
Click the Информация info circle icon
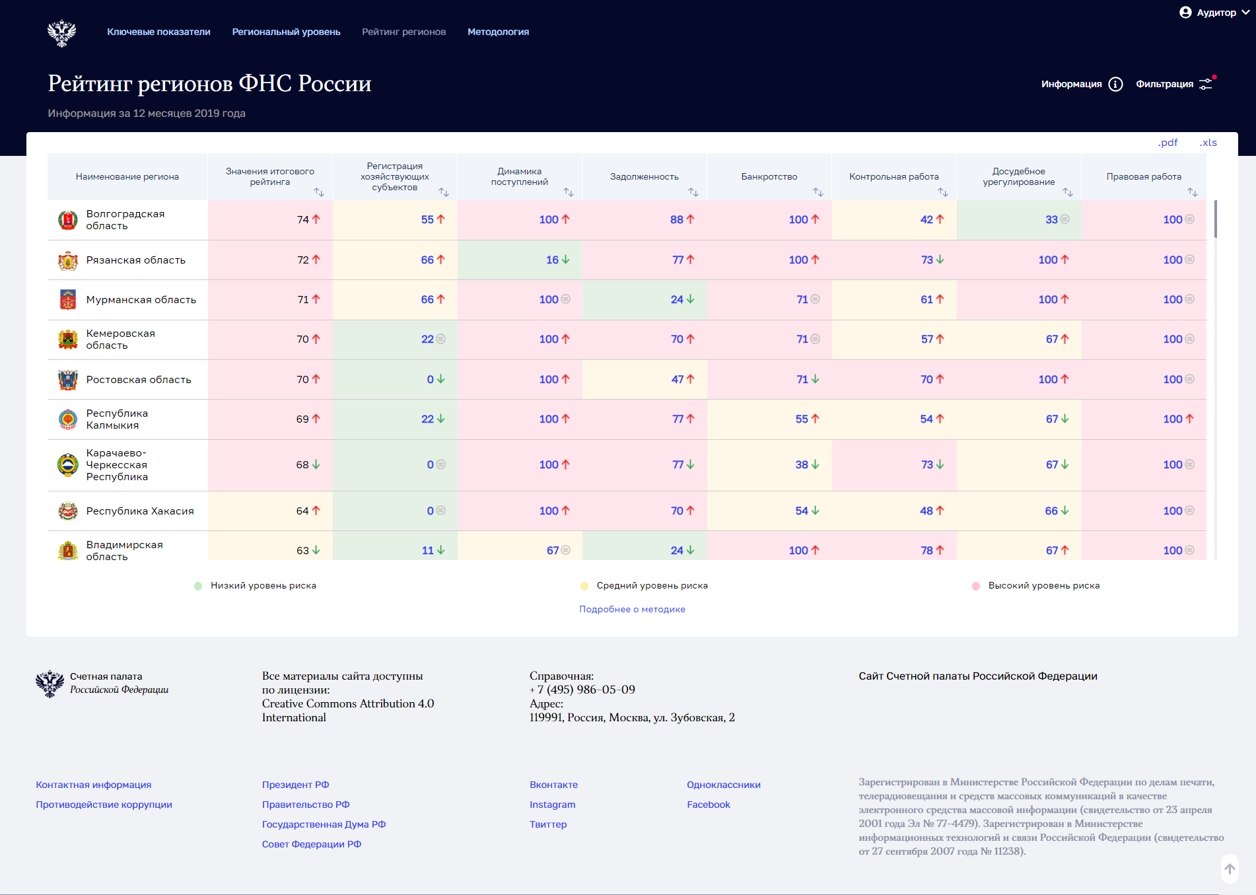click(1115, 84)
